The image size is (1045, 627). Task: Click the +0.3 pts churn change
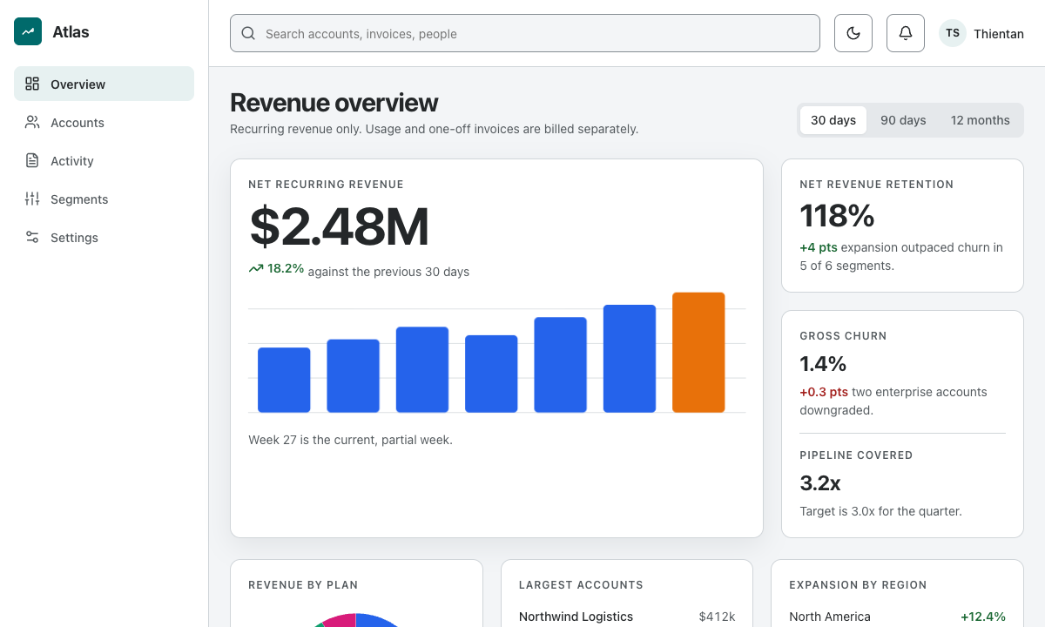pos(824,392)
